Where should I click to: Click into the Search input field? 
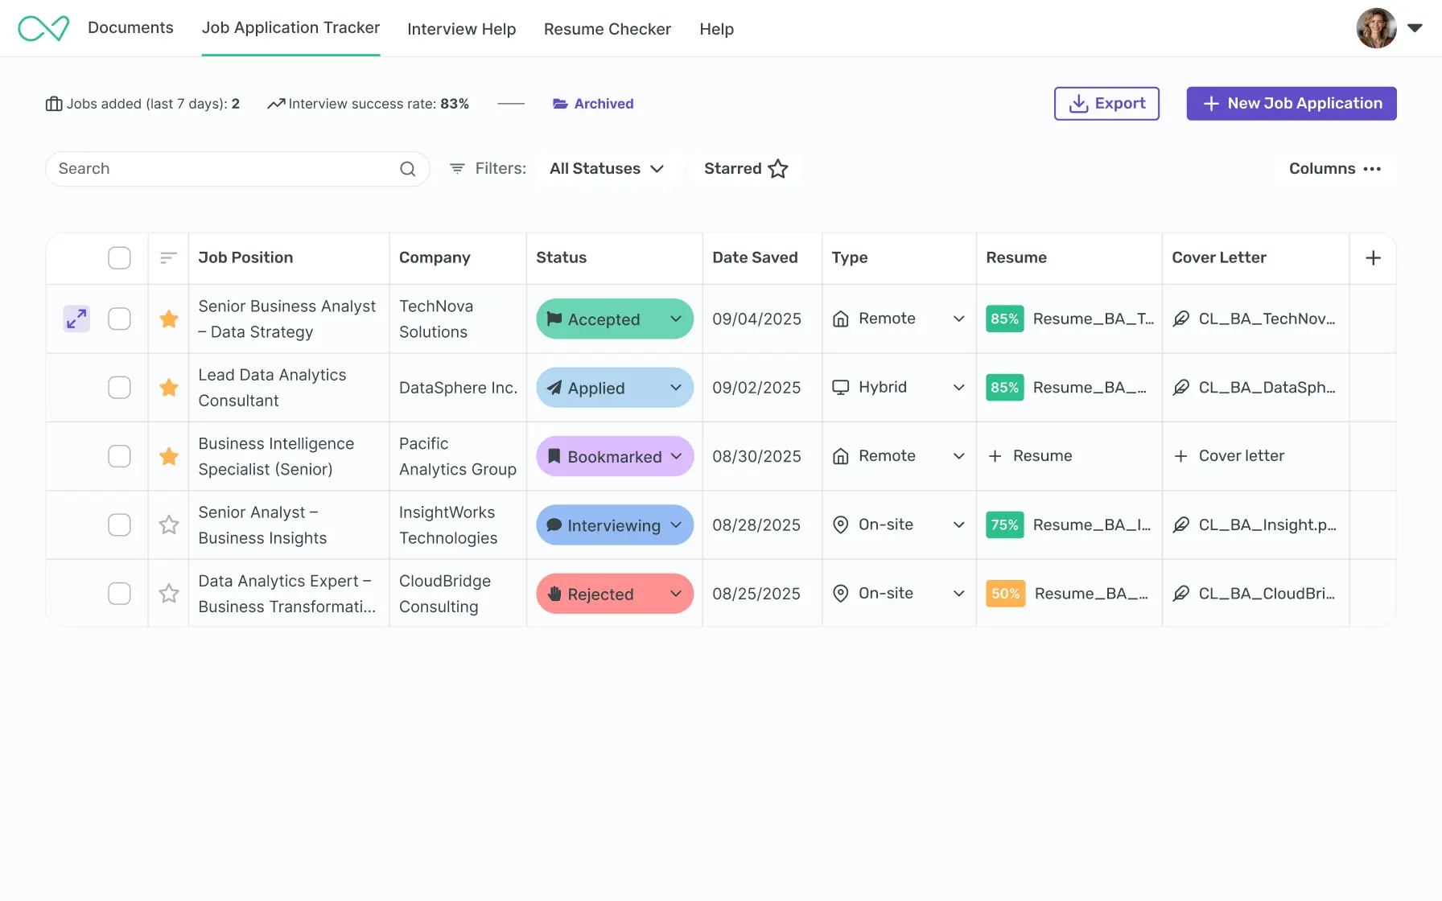click(221, 169)
